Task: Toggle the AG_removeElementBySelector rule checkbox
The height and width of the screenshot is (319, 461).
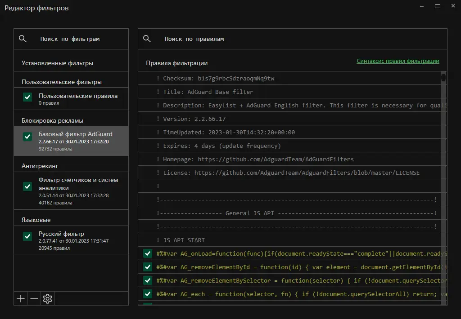Action: (x=147, y=280)
